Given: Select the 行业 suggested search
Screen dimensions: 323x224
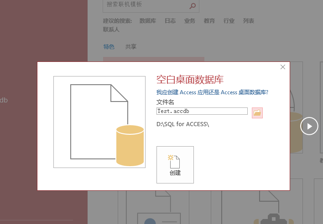Looking at the screenshot, I should click(x=229, y=21).
